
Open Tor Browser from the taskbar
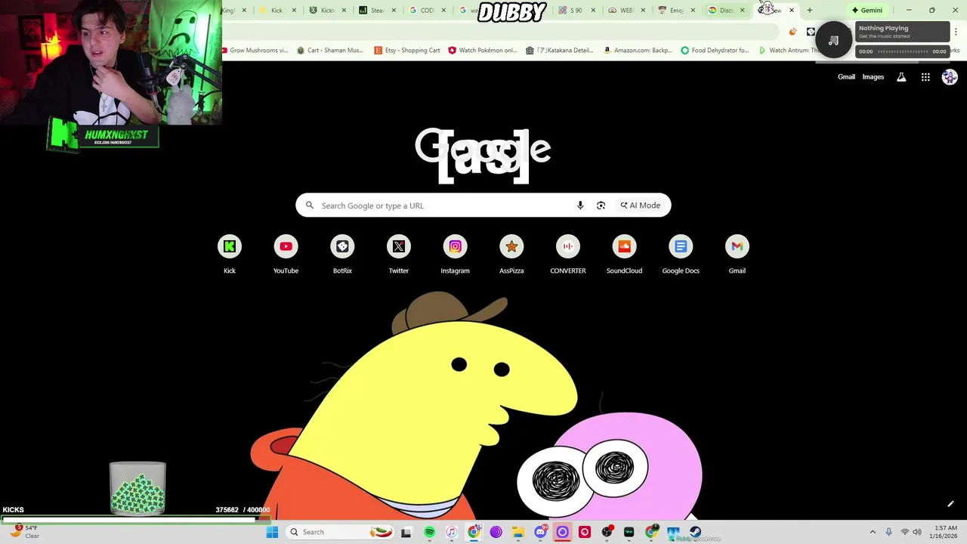coord(496,532)
